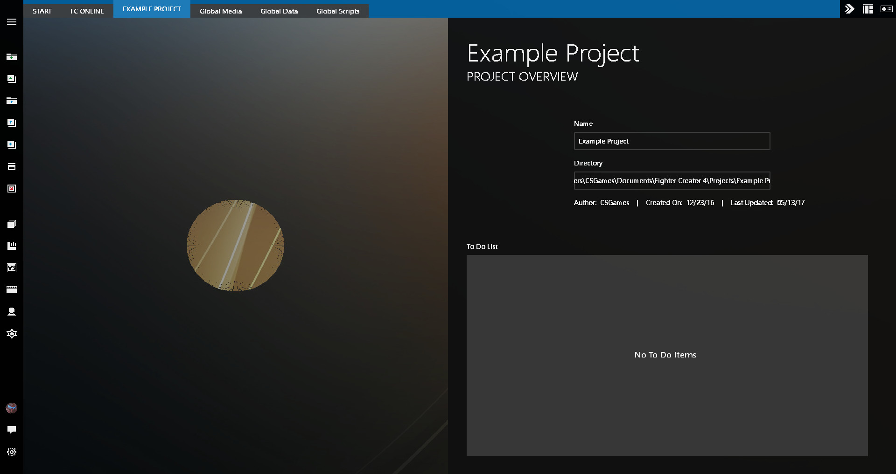This screenshot has width=896, height=474.
Task: Click the user avatar in sidebar
Action: [x=12, y=408]
